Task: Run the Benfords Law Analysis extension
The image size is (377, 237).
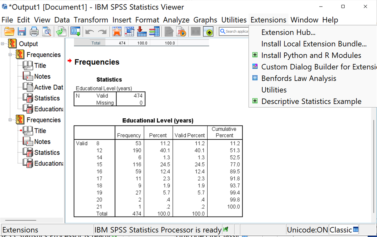Action: pyautogui.click(x=298, y=78)
